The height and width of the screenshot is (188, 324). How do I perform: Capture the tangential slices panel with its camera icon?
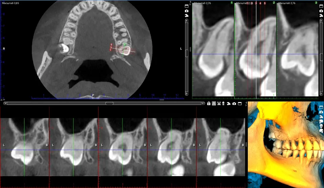(x=321, y=11)
